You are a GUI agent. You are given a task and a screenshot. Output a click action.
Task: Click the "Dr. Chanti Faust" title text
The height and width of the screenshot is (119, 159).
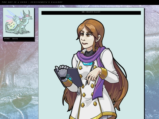[91, 12]
